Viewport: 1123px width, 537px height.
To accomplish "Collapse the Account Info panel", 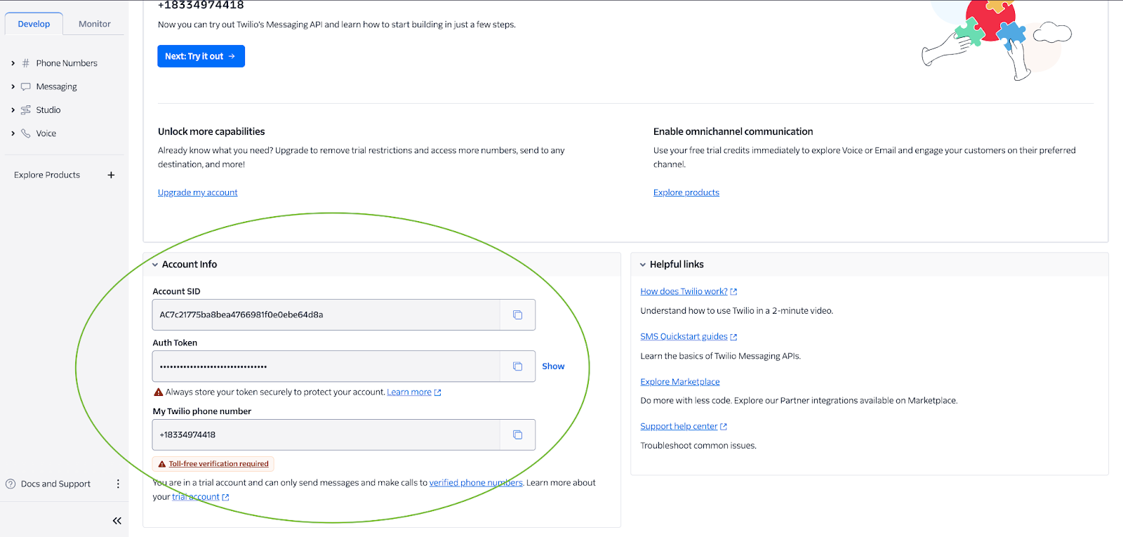I will coord(155,265).
